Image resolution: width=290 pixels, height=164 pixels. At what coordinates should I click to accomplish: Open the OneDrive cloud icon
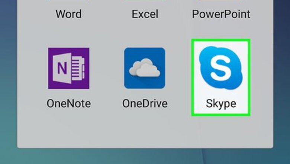coord(145,68)
